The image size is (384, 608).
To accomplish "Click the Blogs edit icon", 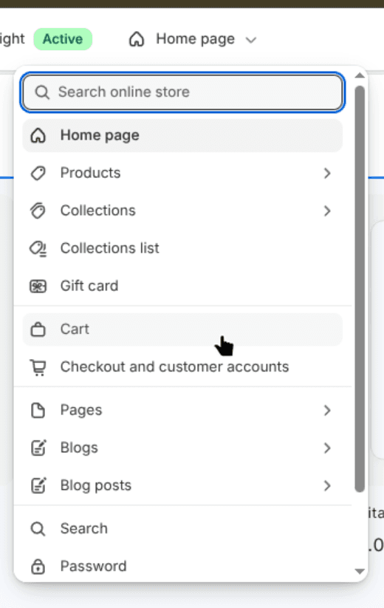I will tap(38, 448).
